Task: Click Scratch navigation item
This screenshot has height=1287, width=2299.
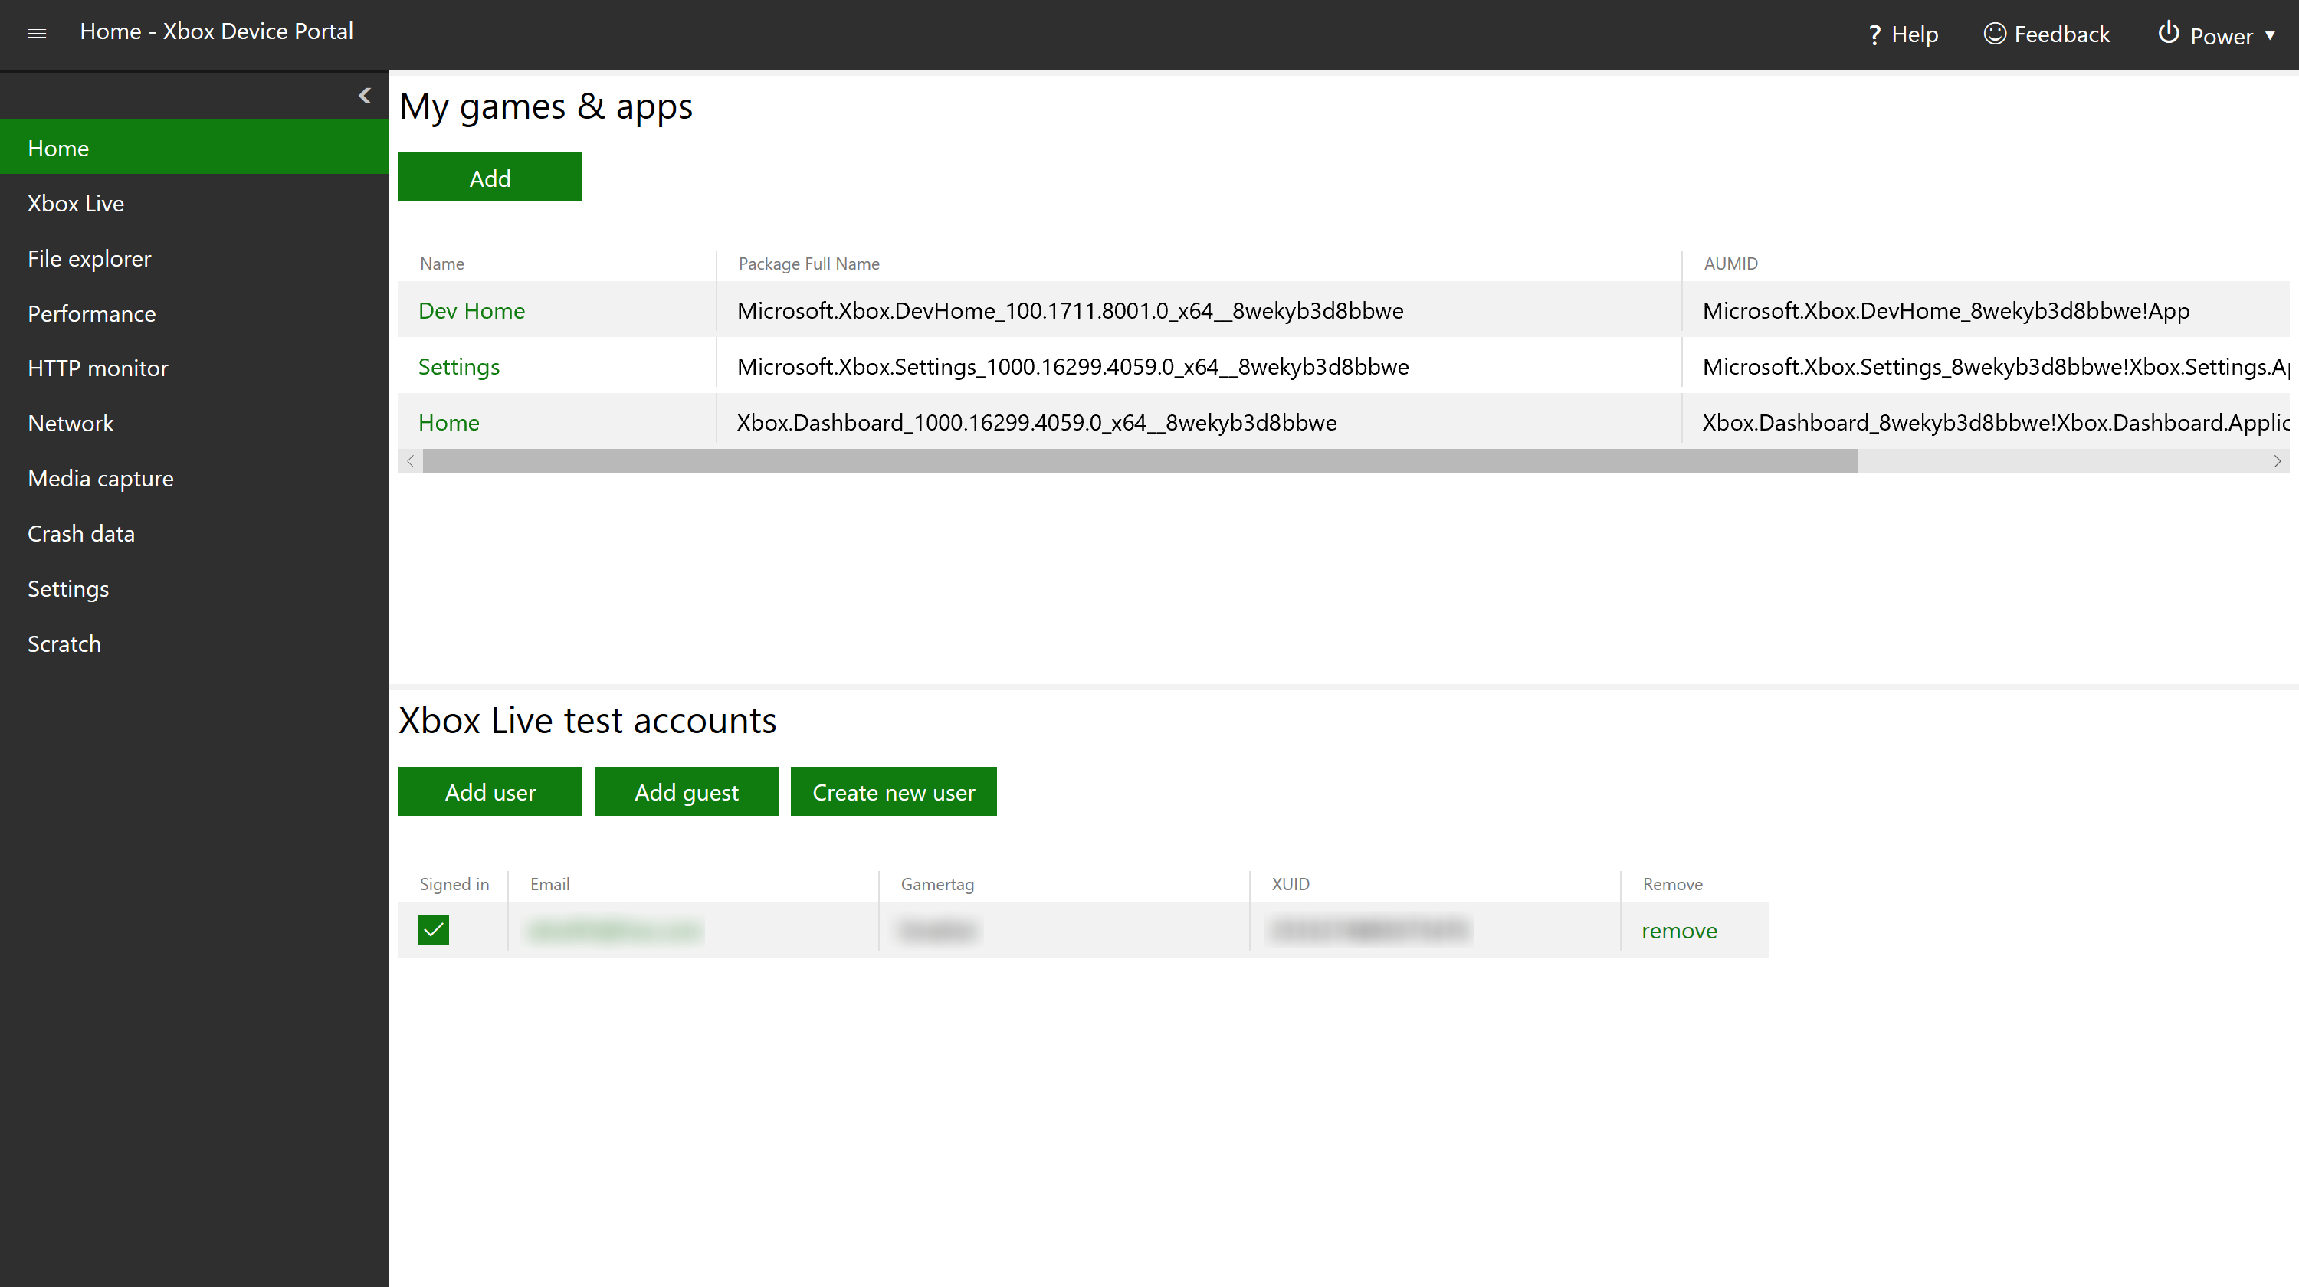Action: tap(63, 644)
